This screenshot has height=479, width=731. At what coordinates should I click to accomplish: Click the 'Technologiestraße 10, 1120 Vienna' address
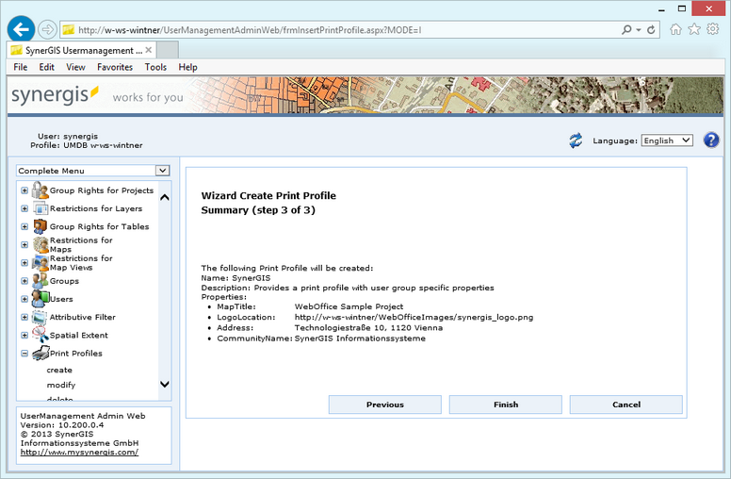pos(368,328)
